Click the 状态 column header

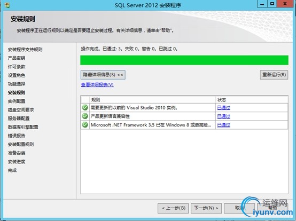pyautogui.click(x=252, y=100)
